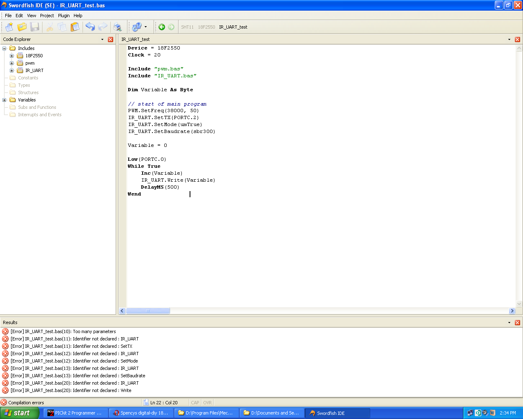The height and width of the screenshot is (419, 523).
Task: Switch to PICkit 2 Programmer taskbar item
Action: pos(76,413)
